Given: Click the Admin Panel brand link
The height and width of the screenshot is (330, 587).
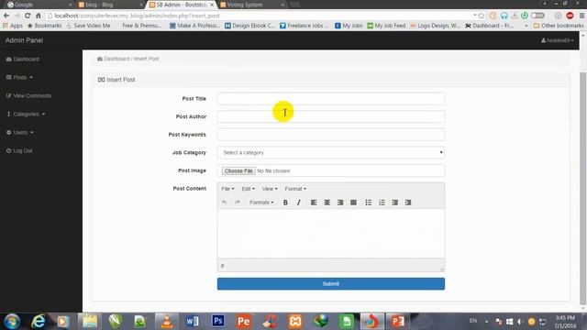Looking at the screenshot, I should pos(24,40).
